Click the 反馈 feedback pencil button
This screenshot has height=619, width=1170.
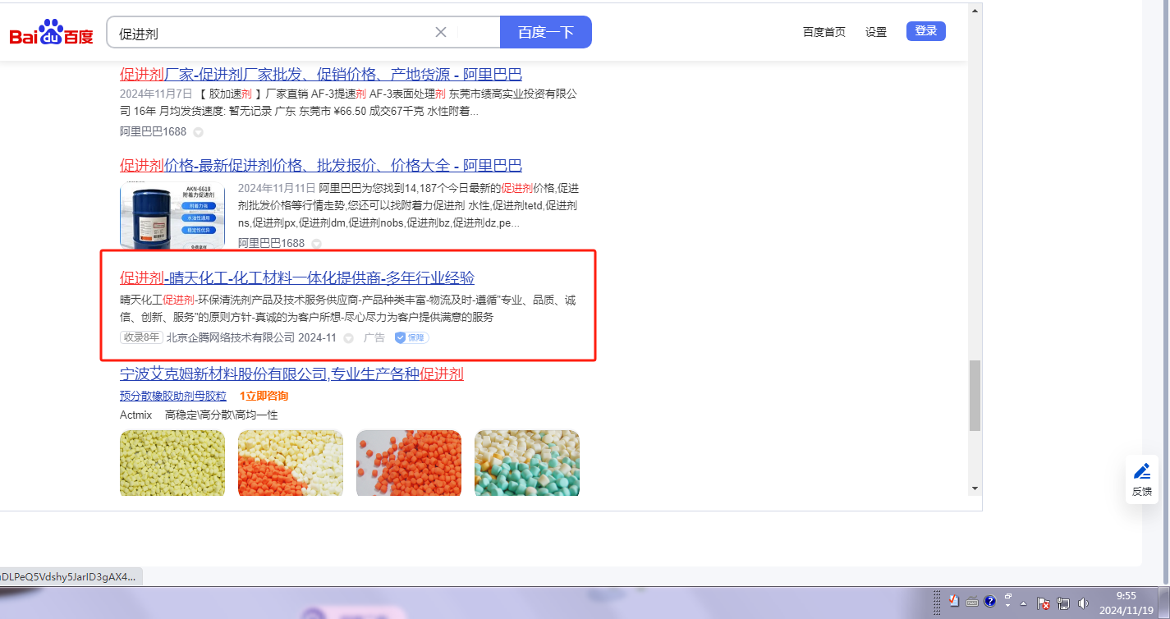coord(1142,479)
